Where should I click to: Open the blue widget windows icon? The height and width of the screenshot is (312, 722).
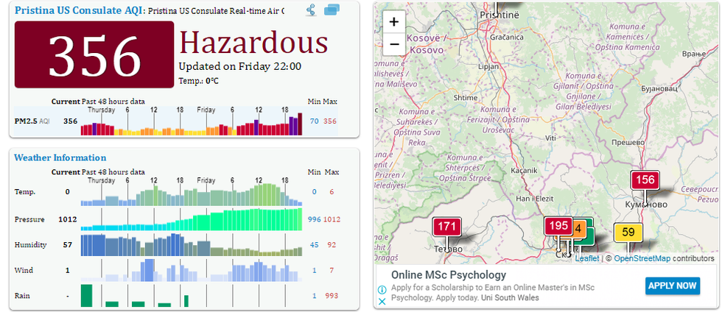tap(332, 10)
